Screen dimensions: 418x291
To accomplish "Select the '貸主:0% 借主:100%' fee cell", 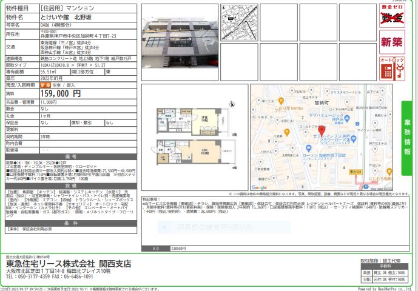I will pos(389,273).
